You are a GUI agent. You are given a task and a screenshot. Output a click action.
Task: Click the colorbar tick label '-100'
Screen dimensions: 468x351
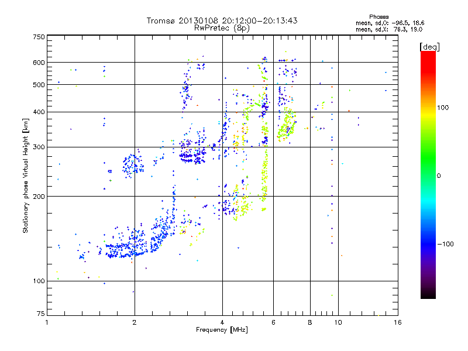[x=446, y=244]
